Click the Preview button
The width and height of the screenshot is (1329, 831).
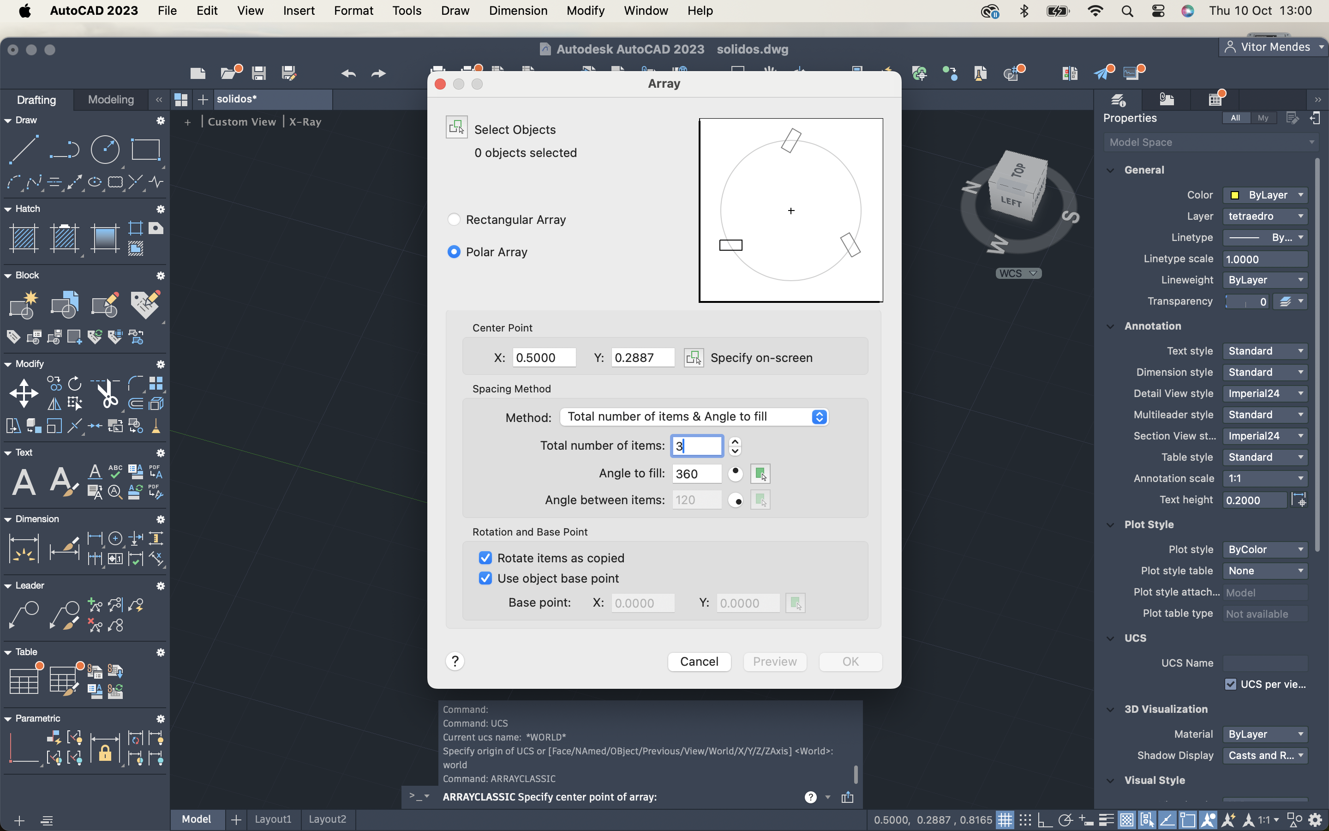click(x=775, y=662)
